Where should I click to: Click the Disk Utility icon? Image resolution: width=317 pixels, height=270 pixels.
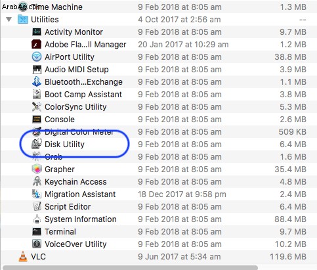(37, 145)
